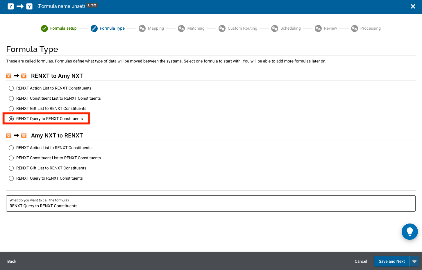Screen dimensions: 422x270
Task: Click the Formula Type pencil step icon
Action: point(94,28)
